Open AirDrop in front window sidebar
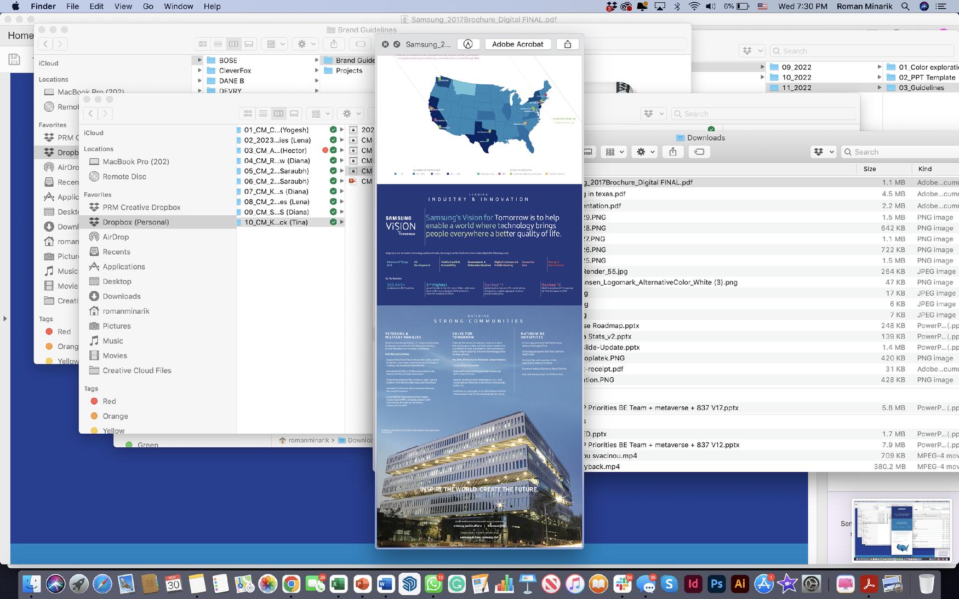This screenshot has width=959, height=599. pos(158,237)
